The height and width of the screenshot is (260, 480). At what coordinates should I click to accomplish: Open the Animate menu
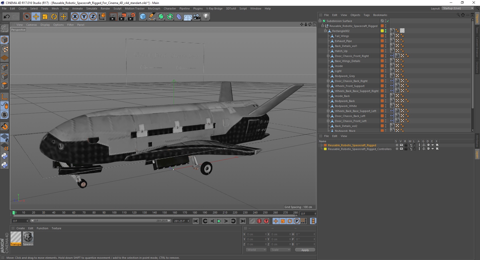[x=77, y=8]
